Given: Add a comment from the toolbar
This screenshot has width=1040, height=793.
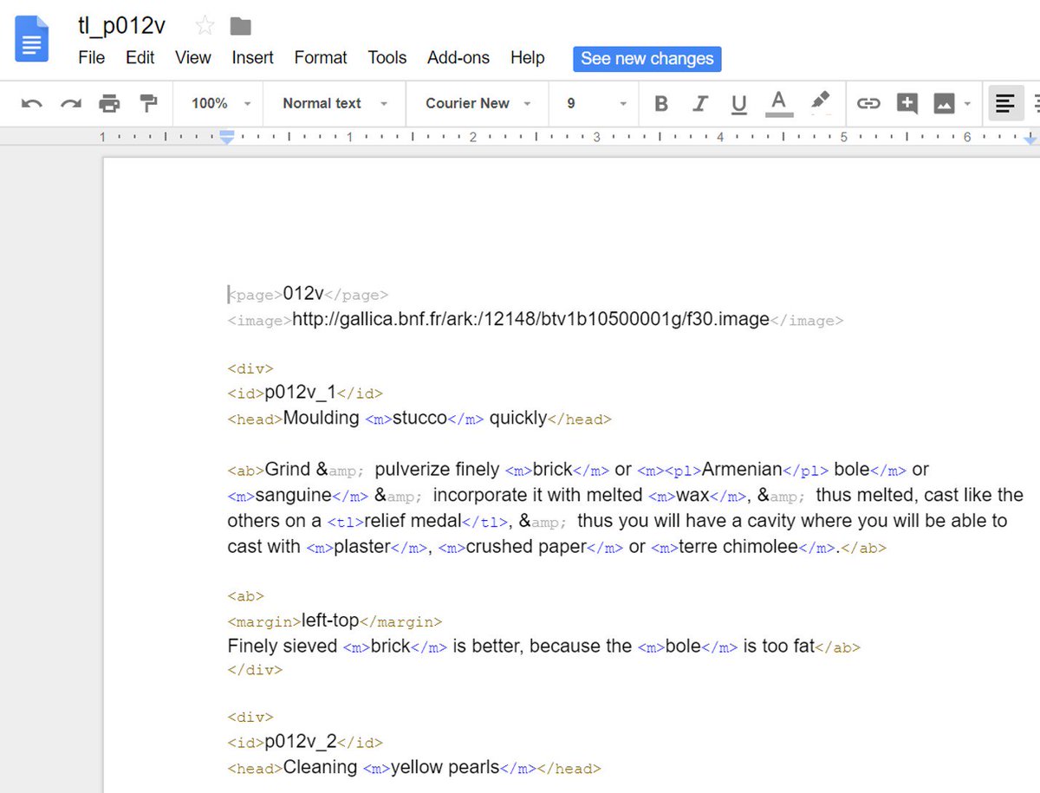Looking at the screenshot, I should pos(907,104).
